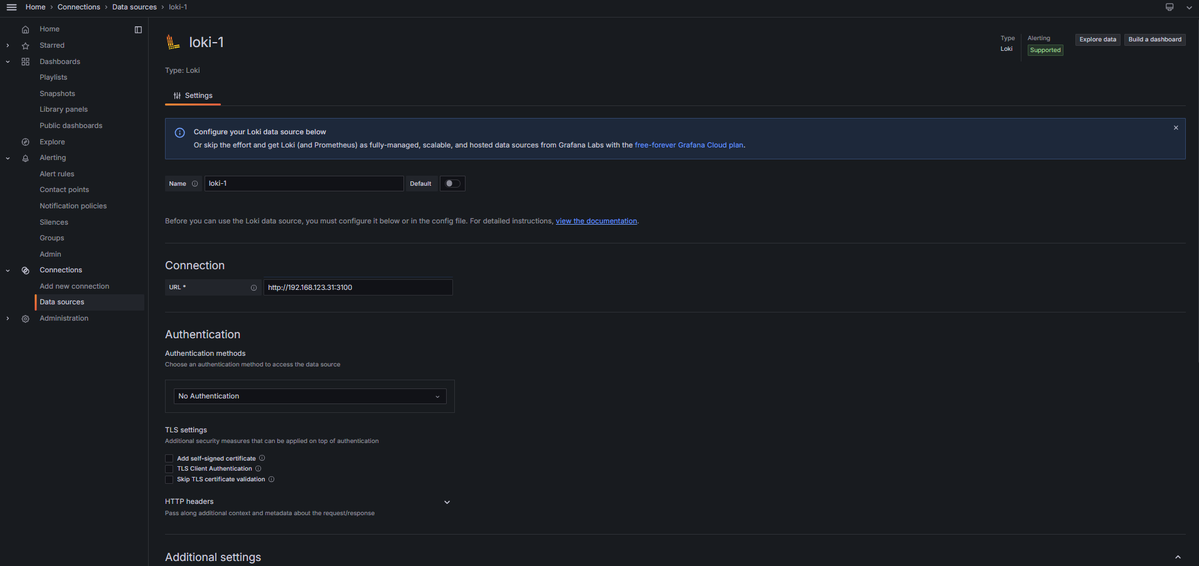Collapse the Additional settings section

(x=1178, y=557)
